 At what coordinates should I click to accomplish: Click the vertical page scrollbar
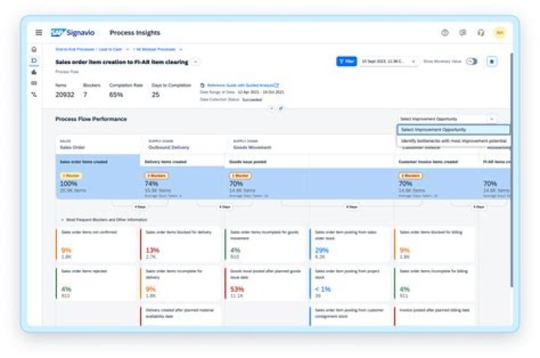pyautogui.click(x=511, y=169)
